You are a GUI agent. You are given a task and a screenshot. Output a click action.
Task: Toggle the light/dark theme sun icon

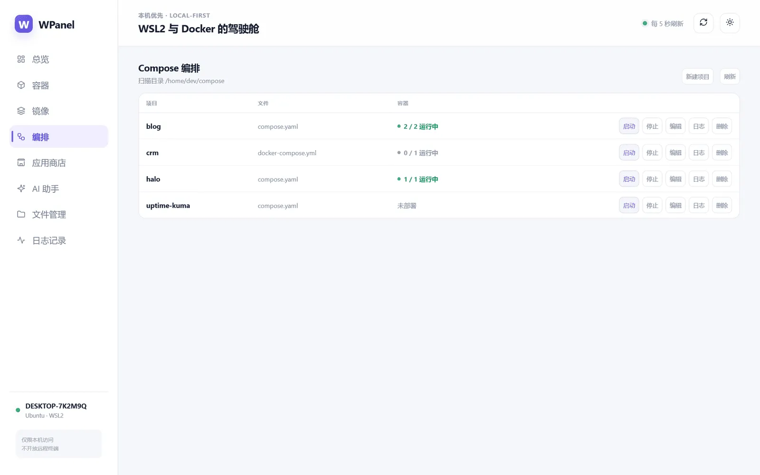[x=730, y=23]
